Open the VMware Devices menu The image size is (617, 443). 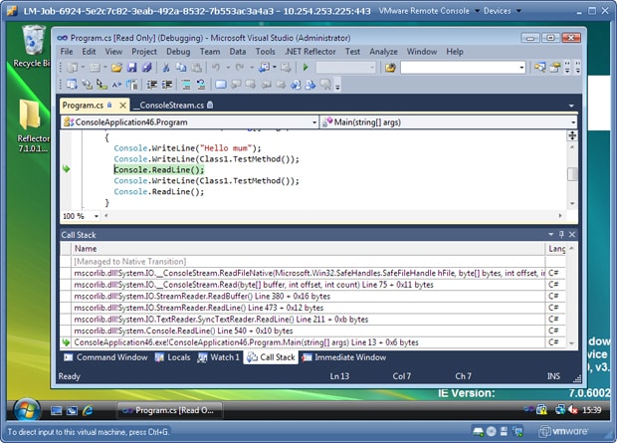[503, 11]
